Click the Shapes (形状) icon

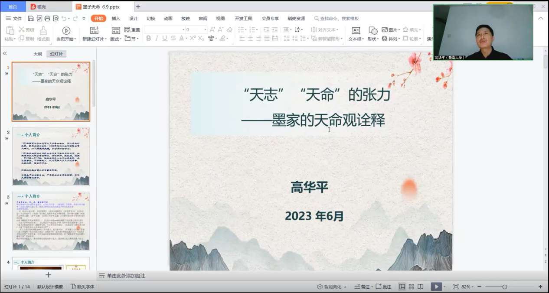373,31
